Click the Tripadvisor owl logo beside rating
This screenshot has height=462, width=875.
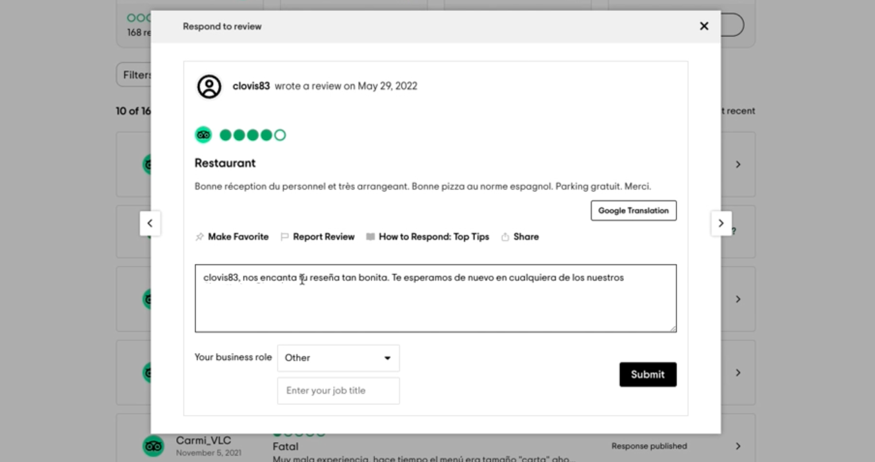point(203,135)
